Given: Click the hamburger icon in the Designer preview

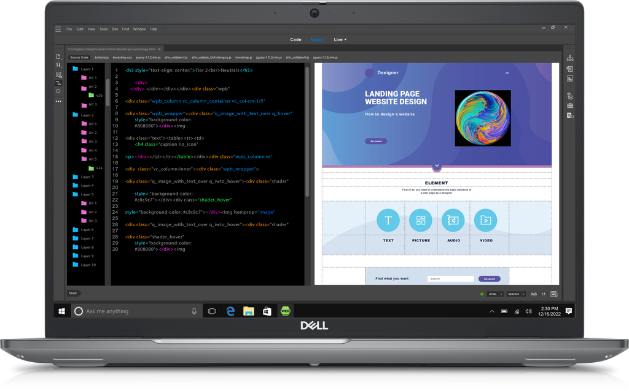Looking at the screenshot, I should [507, 73].
